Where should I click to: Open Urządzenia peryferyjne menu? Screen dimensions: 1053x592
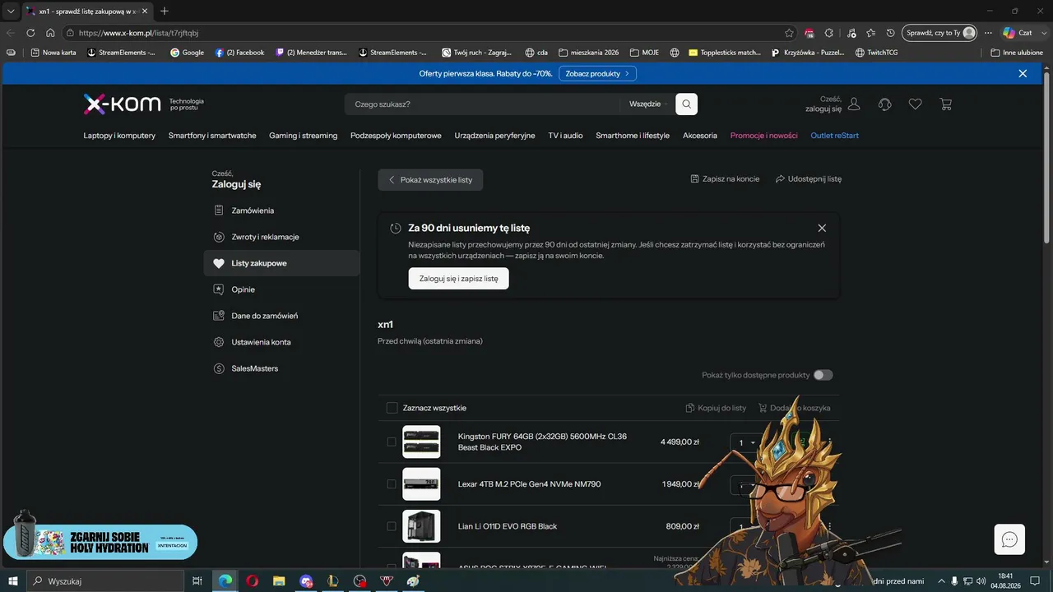pos(494,136)
